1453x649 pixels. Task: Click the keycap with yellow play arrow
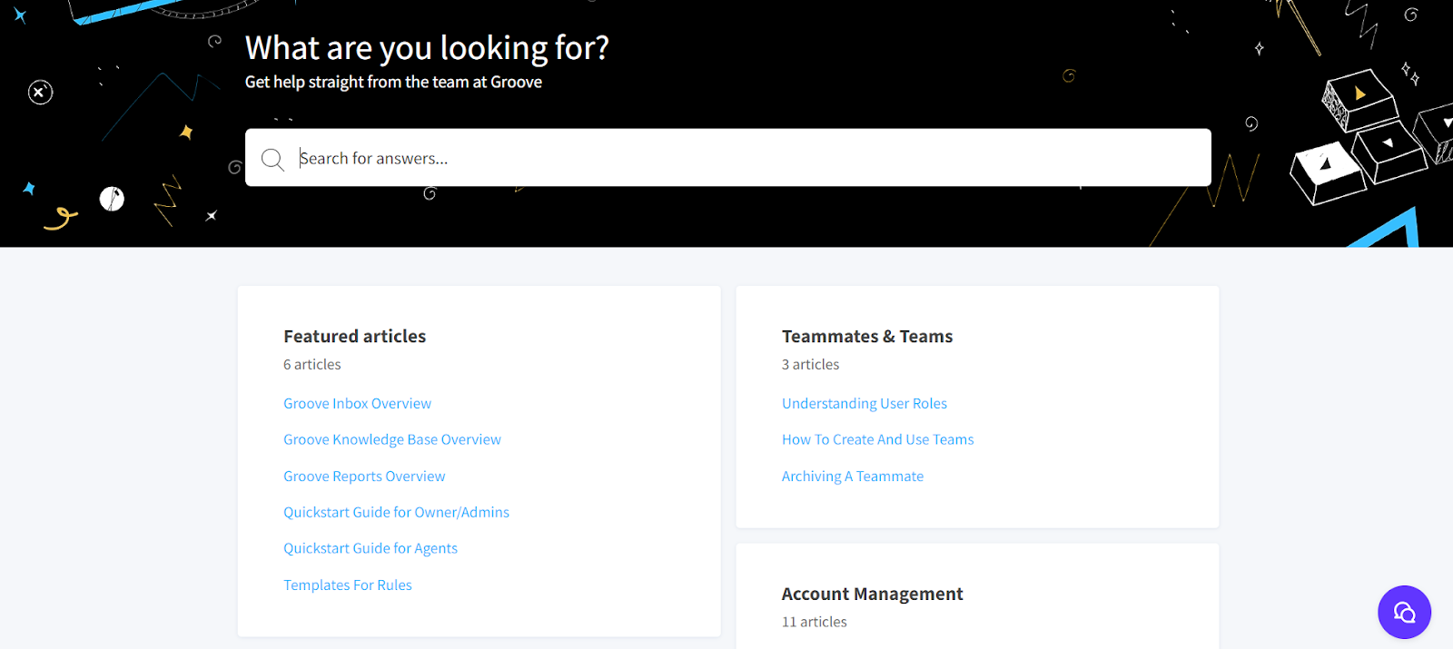tap(1359, 96)
